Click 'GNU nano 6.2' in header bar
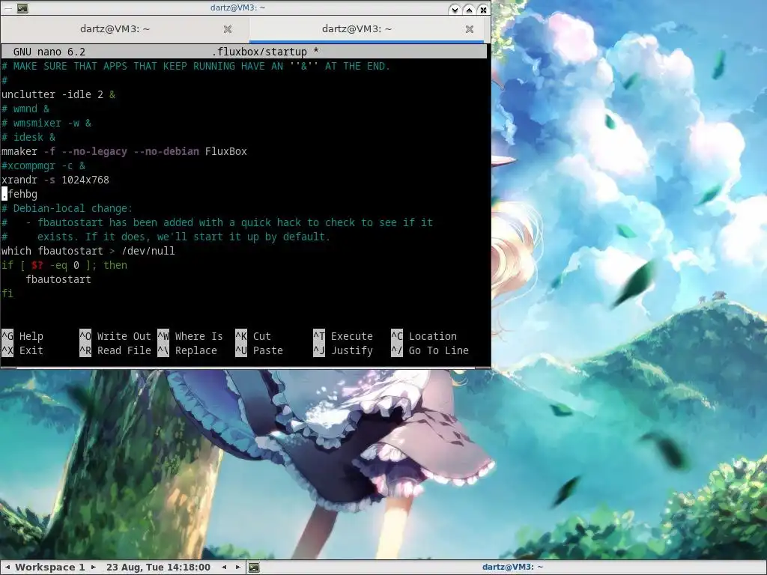Screen dimensions: 767x575 tap(49, 52)
